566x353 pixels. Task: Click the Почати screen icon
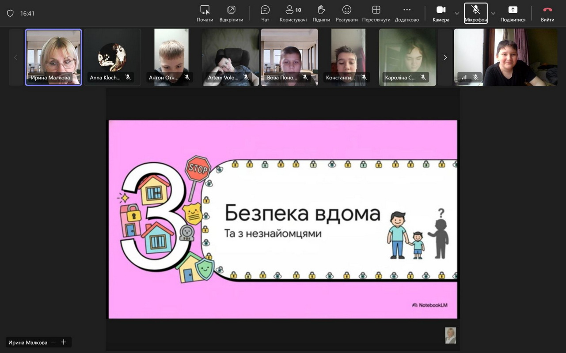coord(205,10)
